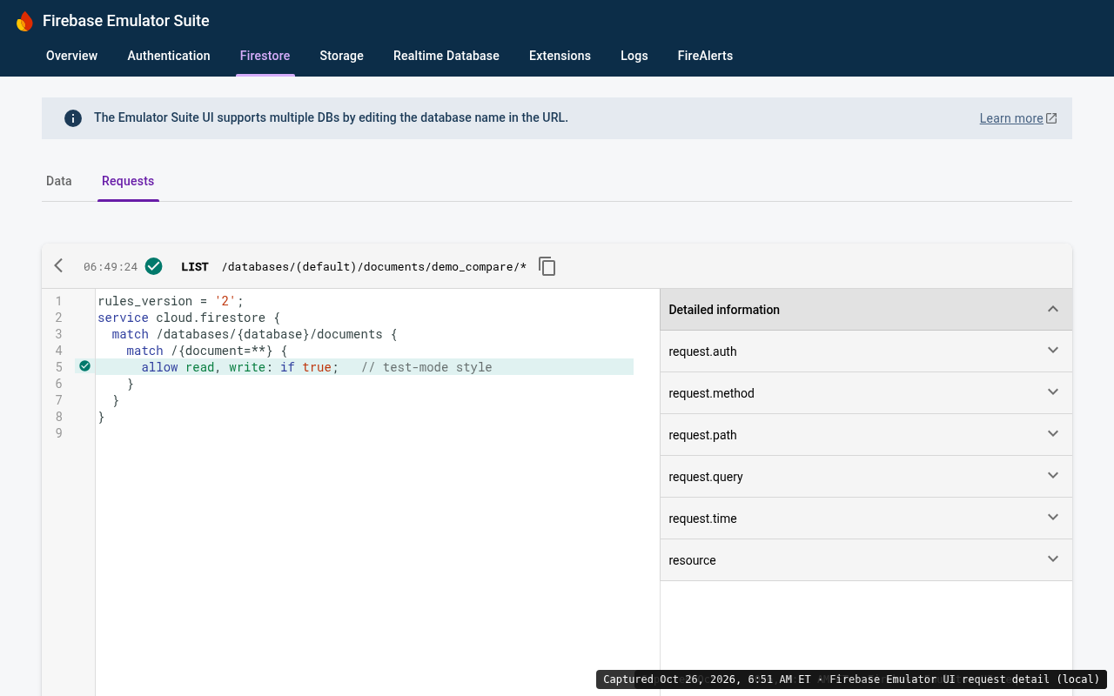Click the match /databases/{database}/documents line
1114x696 pixels.
(x=254, y=334)
